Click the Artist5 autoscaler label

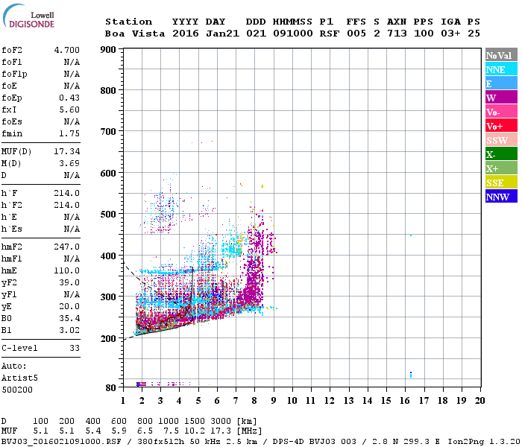tap(19, 378)
